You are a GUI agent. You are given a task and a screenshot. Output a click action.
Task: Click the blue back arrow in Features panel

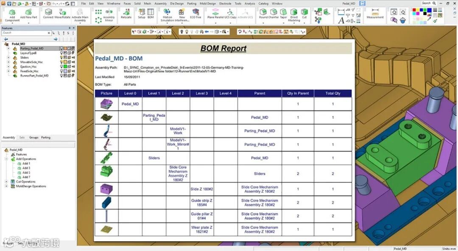pyautogui.click(x=6, y=39)
